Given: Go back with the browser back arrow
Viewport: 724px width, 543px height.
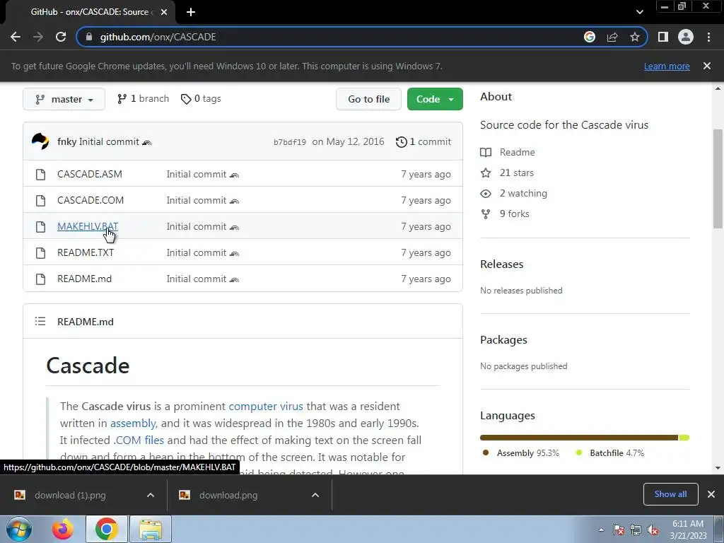Looking at the screenshot, I should coord(16,37).
